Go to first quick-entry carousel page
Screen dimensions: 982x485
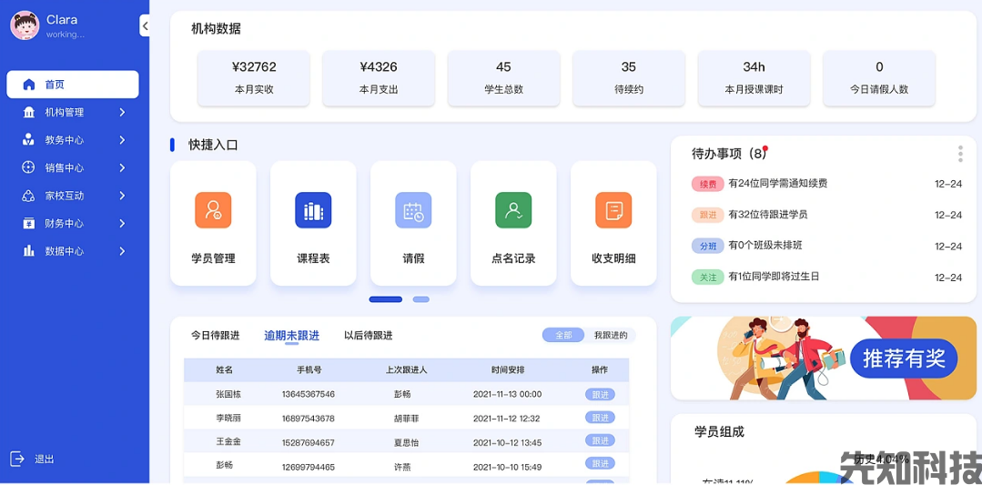[386, 299]
